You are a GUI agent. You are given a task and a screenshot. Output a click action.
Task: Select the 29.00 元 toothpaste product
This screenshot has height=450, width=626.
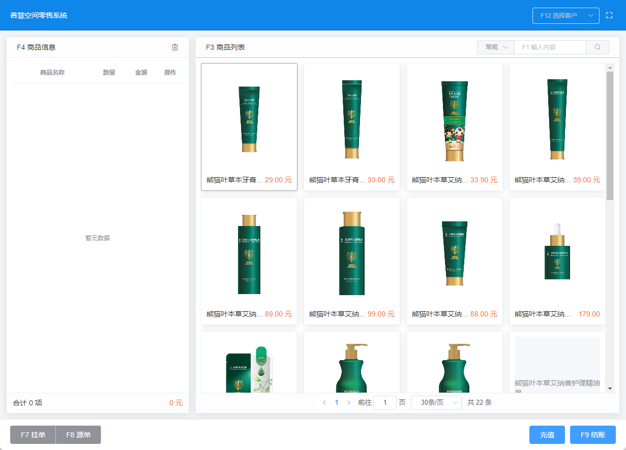(249, 127)
